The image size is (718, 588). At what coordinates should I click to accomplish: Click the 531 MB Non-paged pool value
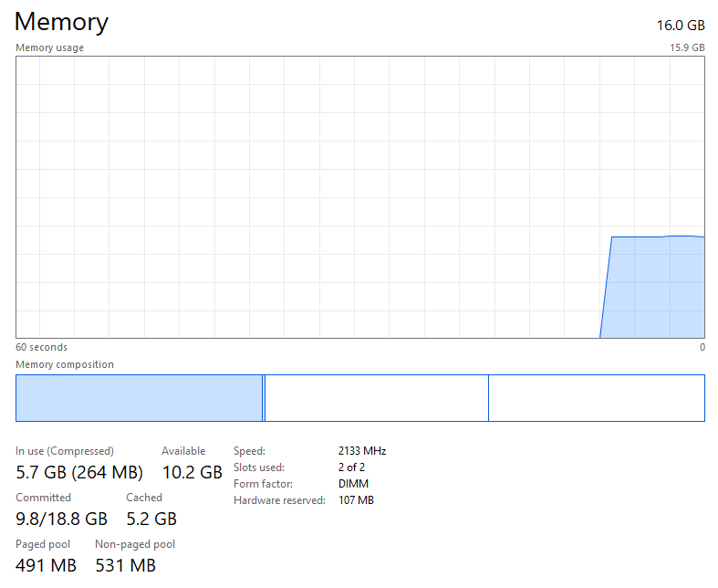coord(125,565)
